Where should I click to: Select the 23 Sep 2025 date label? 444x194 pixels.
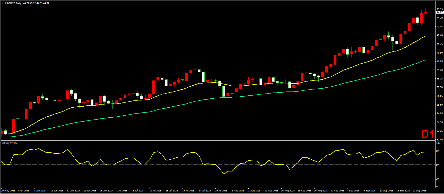coord(420,191)
